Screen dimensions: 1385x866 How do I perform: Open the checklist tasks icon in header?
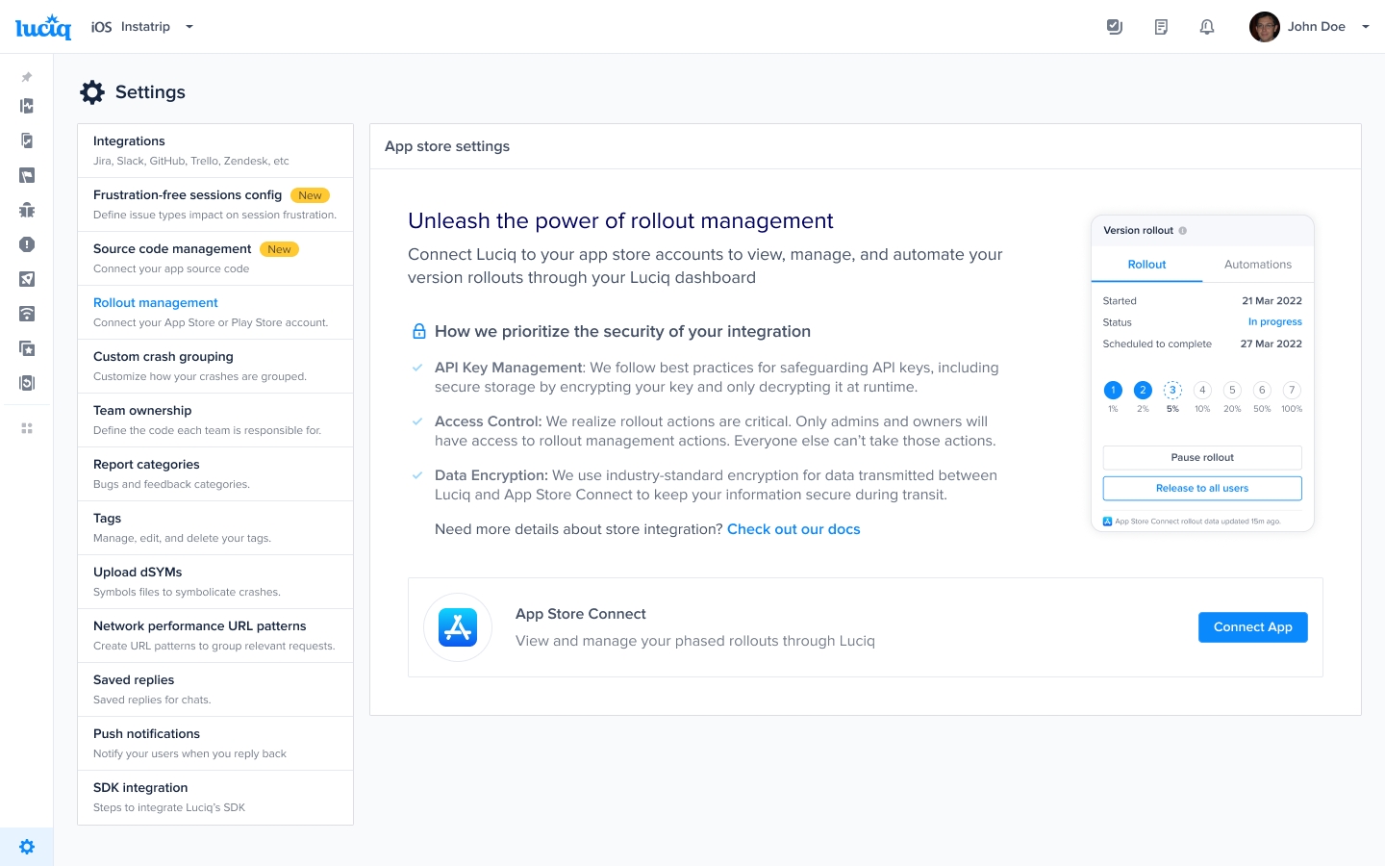pos(1115,27)
